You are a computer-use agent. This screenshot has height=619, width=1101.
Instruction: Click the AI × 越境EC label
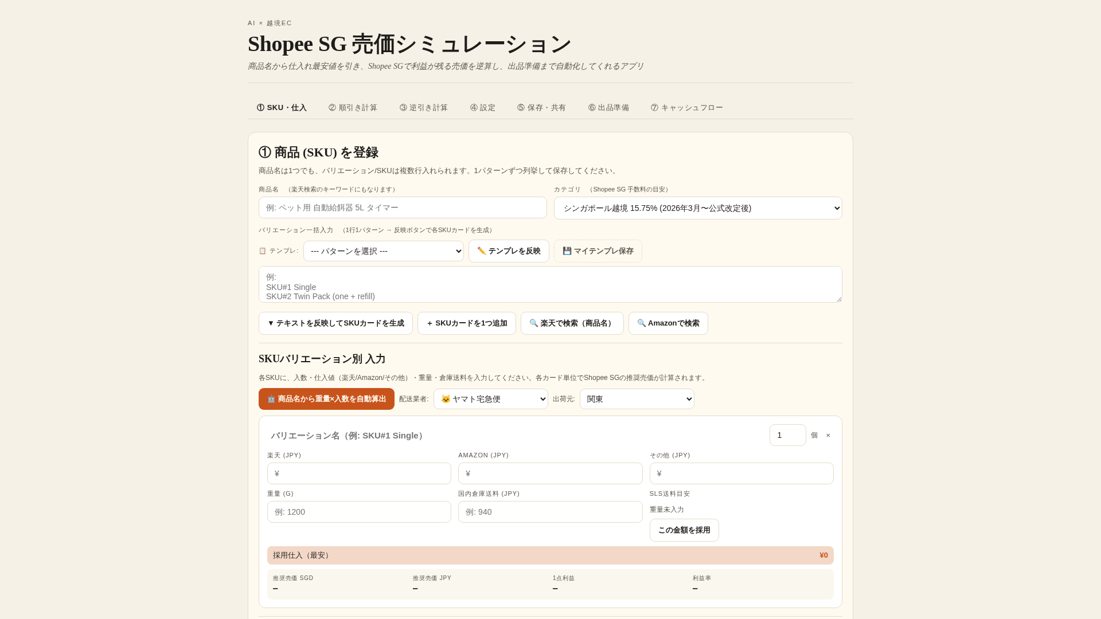coord(270,23)
